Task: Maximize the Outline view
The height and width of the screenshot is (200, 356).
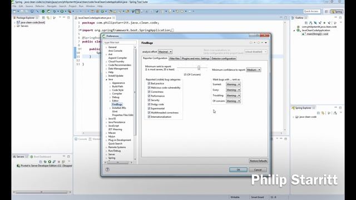Action: point(340,18)
